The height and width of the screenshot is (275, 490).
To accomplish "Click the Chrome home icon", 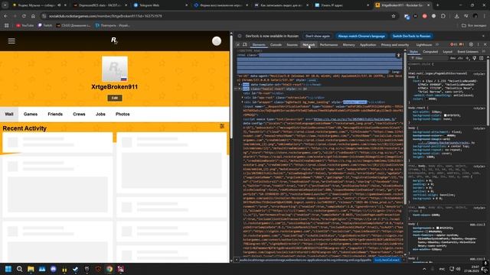I will pyautogui.click(x=33, y=16).
